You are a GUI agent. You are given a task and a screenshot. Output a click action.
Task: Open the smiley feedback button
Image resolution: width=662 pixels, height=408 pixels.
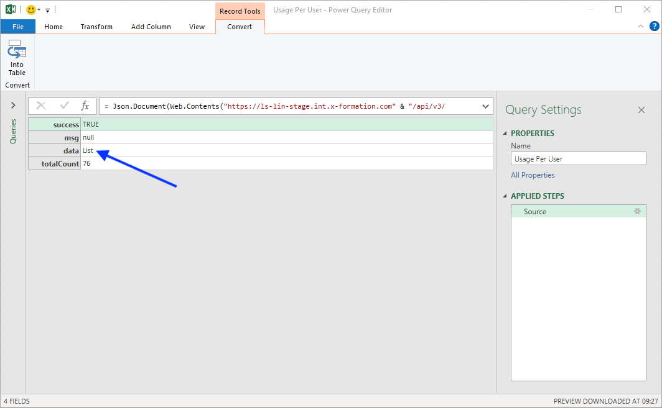(31, 10)
